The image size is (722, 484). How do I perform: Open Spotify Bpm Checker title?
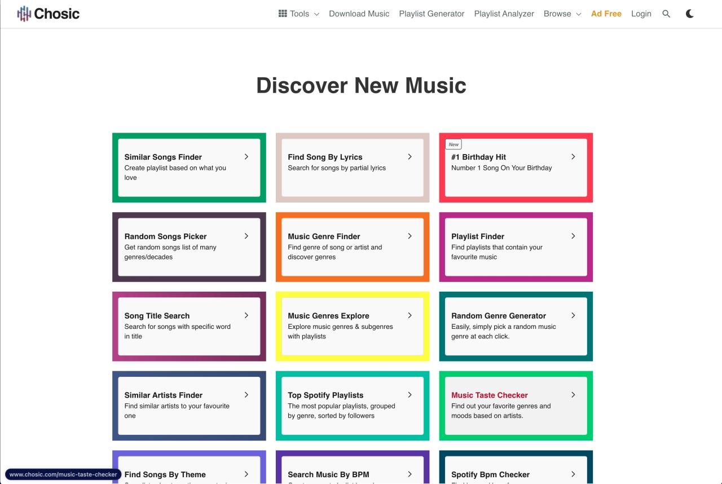tap(490, 475)
